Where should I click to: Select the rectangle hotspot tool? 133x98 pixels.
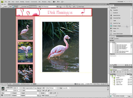[x=5, y=95]
